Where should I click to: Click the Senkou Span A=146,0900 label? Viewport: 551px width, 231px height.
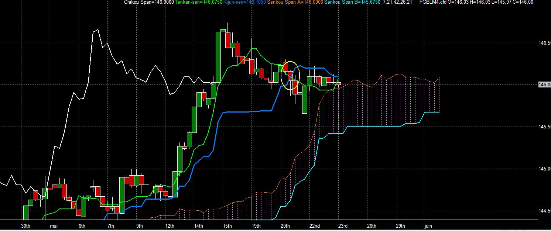pos(295,2)
